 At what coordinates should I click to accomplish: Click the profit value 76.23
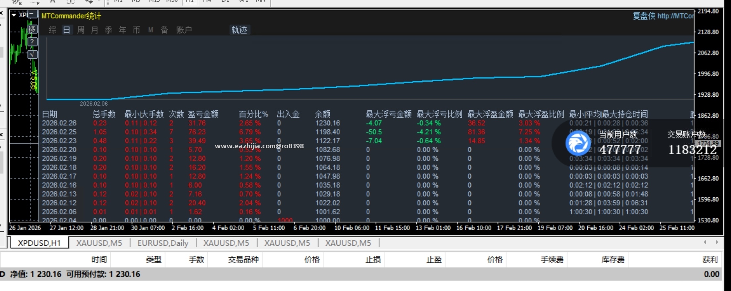click(197, 132)
